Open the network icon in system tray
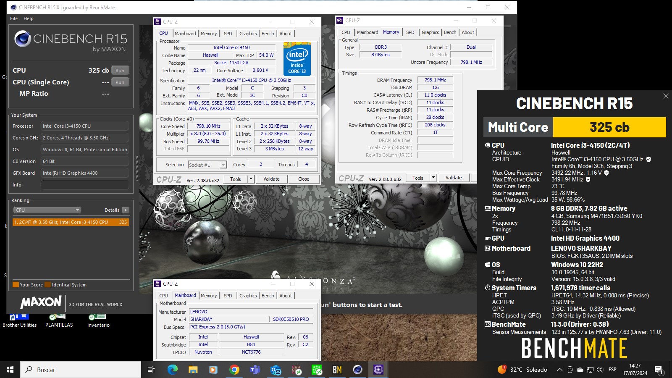 pyautogui.click(x=590, y=370)
